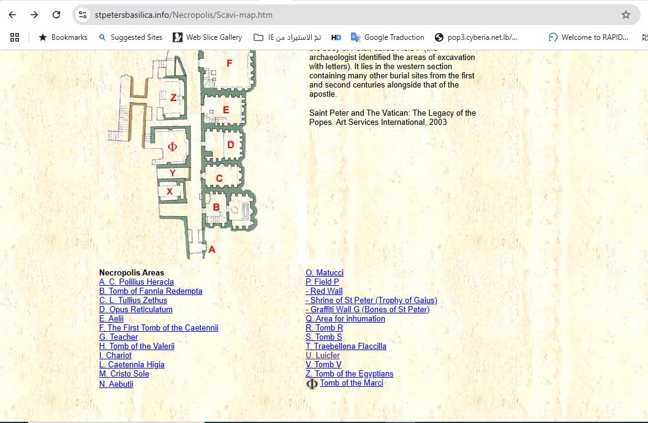Screen dimensions: 648x423
Task: Click the browser back arrow
Action: 12,15
